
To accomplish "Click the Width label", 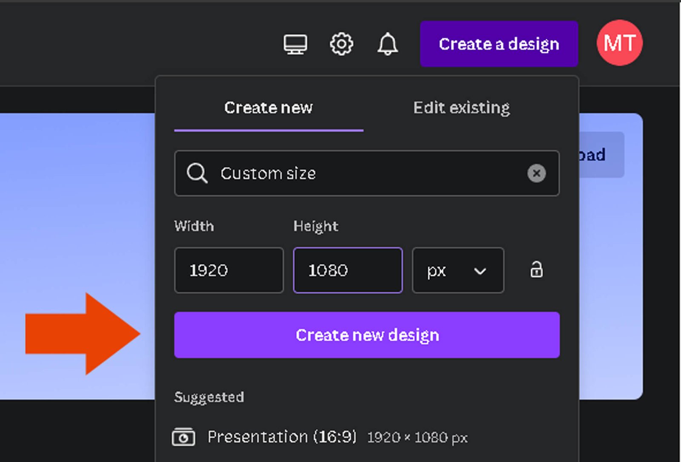I will [194, 226].
